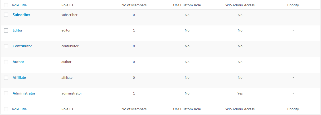Select the Contributor role checkbox
This screenshot has width=321, height=115.
[x=6, y=46]
